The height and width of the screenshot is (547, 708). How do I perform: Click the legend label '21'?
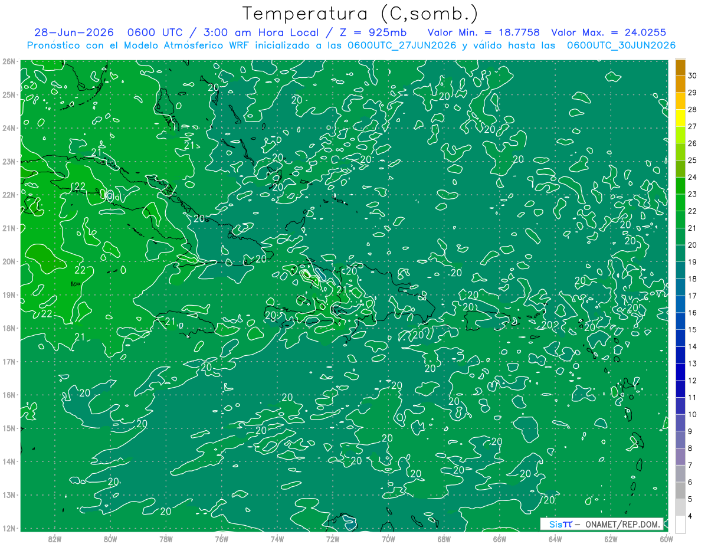693,228
